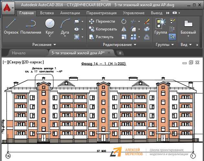Open the Trim tool dropdown arrow

[x=139, y=21]
